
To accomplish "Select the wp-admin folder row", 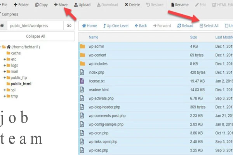I will [96, 46].
